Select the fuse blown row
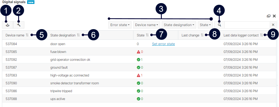The image size is (279, 107). pyautogui.click(x=139, y=52)
